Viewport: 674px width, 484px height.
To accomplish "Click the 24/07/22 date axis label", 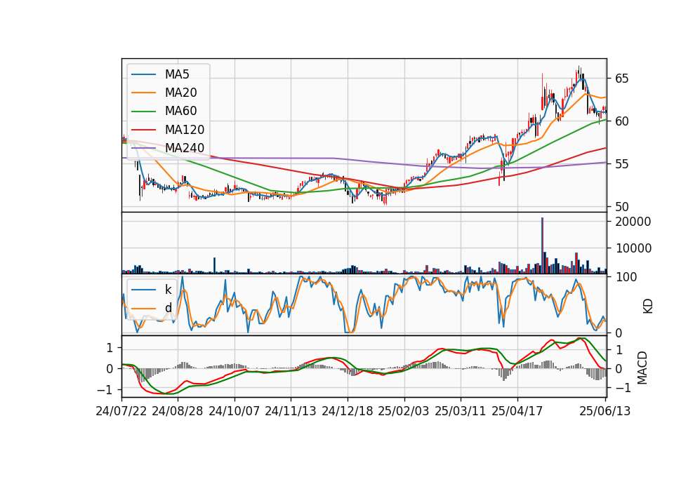I will pyautogui.click(x=121, y=412).
